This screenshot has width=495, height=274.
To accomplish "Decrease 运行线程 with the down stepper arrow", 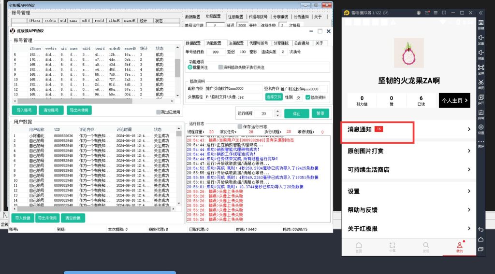I will (277, 115).
